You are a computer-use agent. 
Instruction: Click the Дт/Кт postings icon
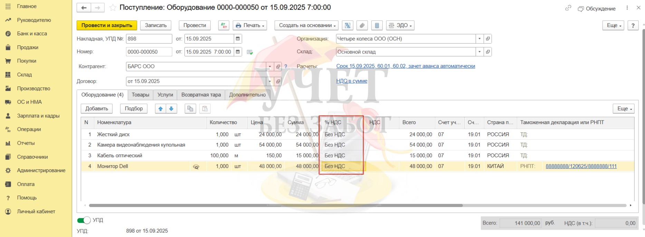pos(224,25)
